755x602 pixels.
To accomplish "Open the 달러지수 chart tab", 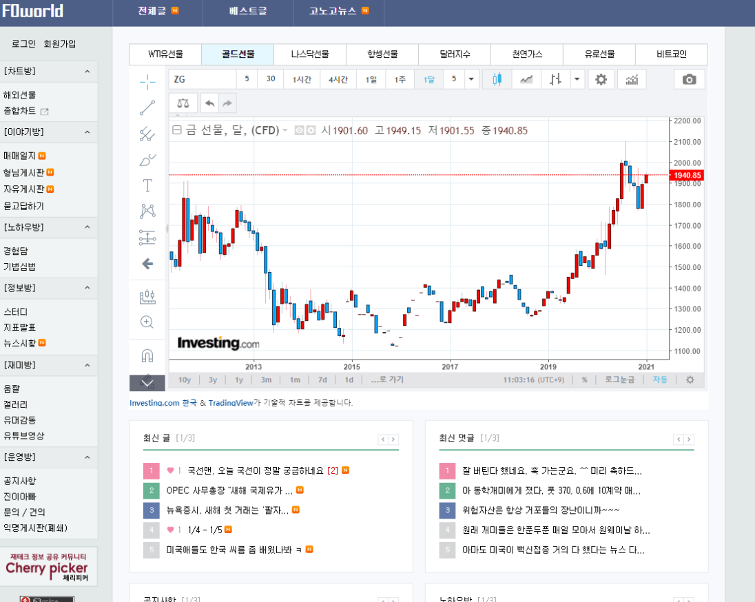I will 455,54.
